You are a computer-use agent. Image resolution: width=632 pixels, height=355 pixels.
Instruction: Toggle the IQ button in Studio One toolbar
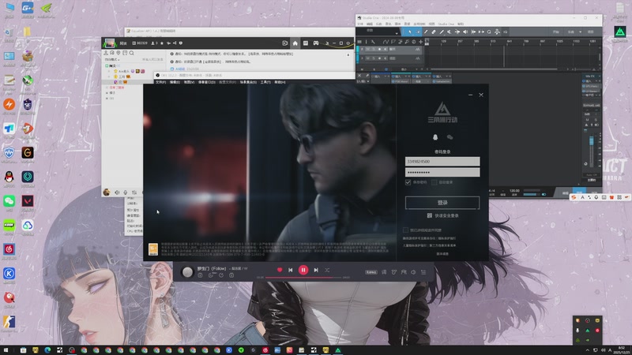(505, 32)
